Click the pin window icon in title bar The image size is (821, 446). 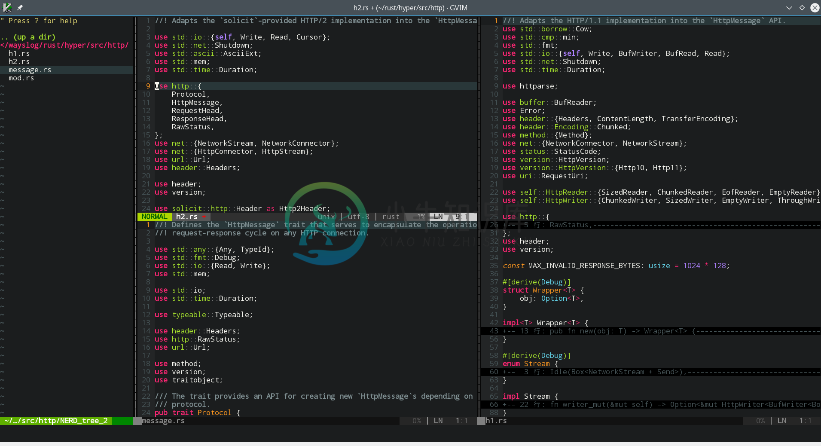(x=20, y=7)
